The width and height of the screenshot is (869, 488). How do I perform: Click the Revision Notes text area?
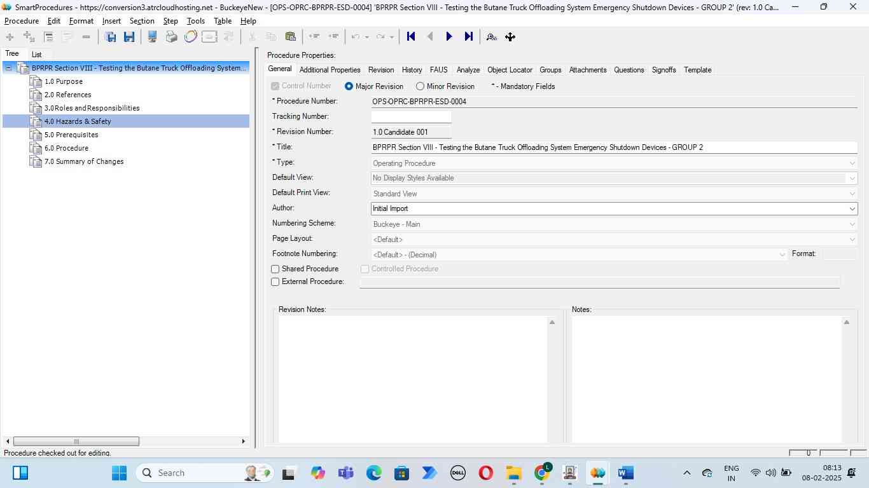[413, 379]
